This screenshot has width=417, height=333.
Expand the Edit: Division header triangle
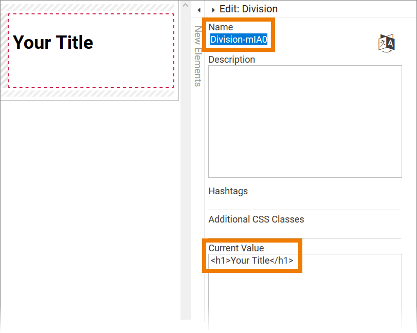pos(213,10)
